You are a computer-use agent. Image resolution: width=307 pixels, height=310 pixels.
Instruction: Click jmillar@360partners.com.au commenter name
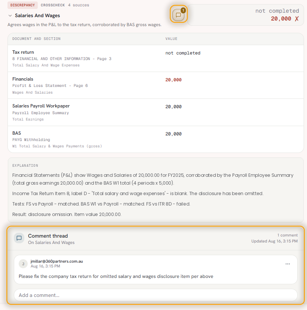click(57, 261)
